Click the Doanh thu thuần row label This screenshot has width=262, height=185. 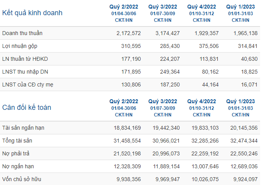(22, 33)
